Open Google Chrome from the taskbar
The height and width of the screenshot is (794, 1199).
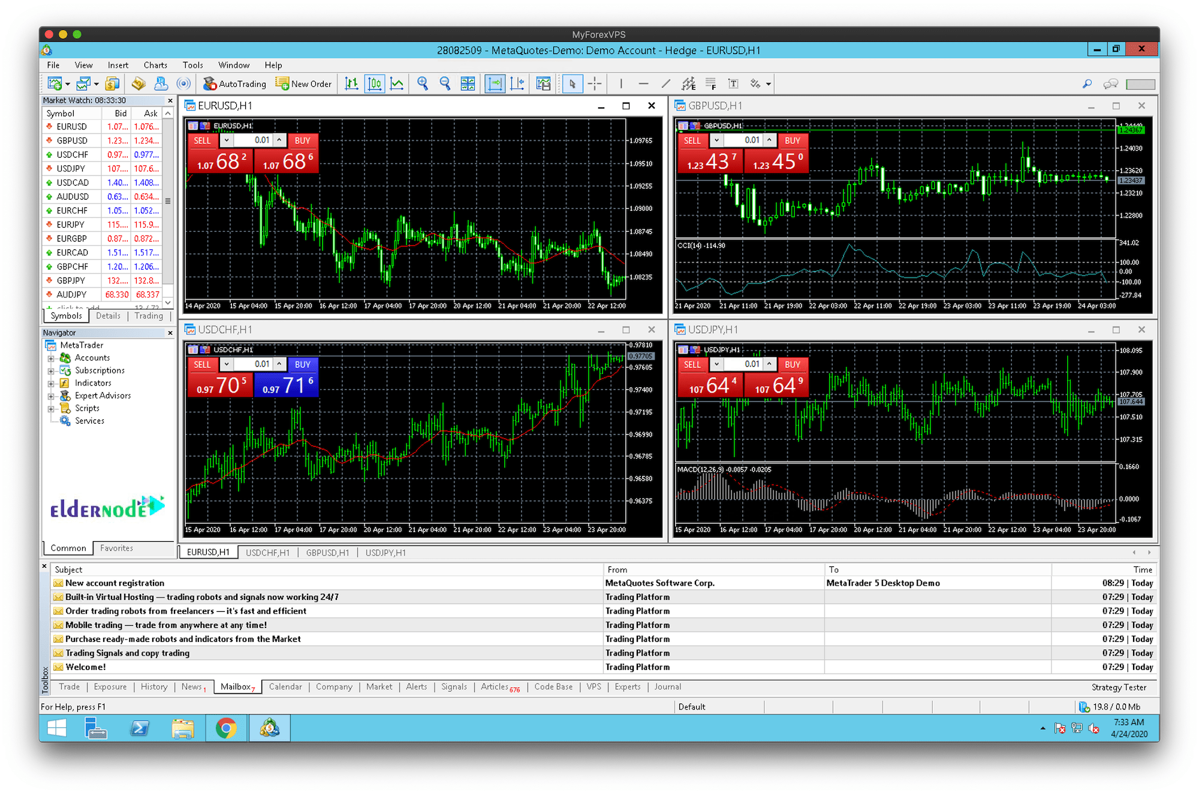pyautogui.click(x=226, y=729)
